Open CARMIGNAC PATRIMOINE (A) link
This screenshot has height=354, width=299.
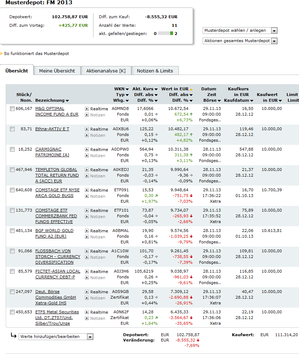(52, 152)
